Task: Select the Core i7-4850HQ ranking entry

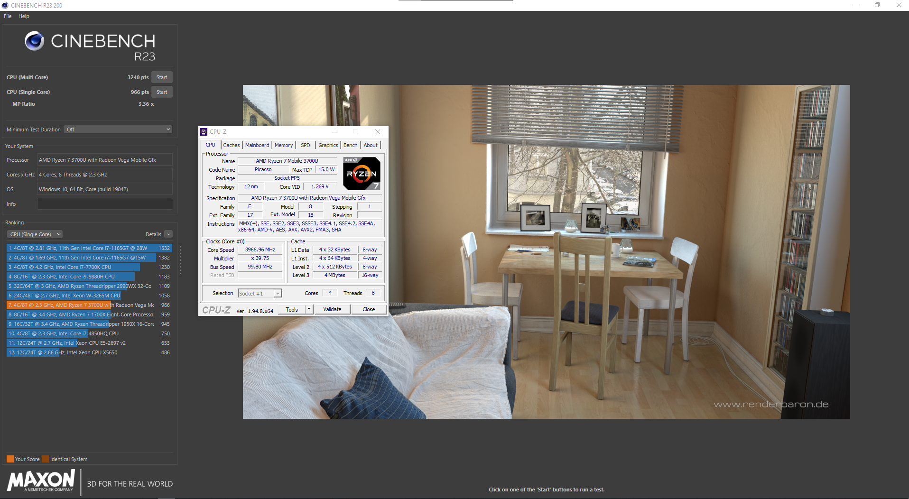Action: 89,333
